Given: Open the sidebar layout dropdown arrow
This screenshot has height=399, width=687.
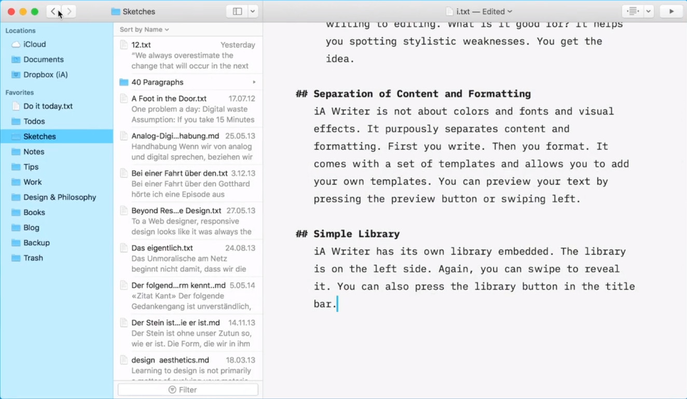Looking at the screenshot, I should click(x=253, y=11).
